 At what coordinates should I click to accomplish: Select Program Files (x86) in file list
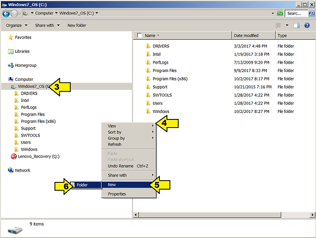pos(170,79)
